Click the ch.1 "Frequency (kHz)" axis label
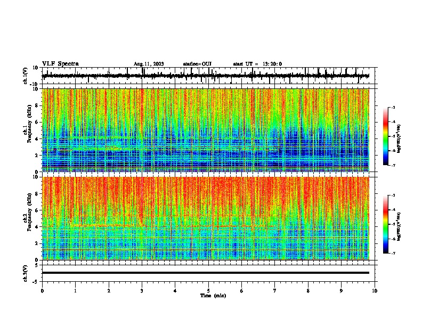This screenshot has height=326, width=422. (29, 124)
